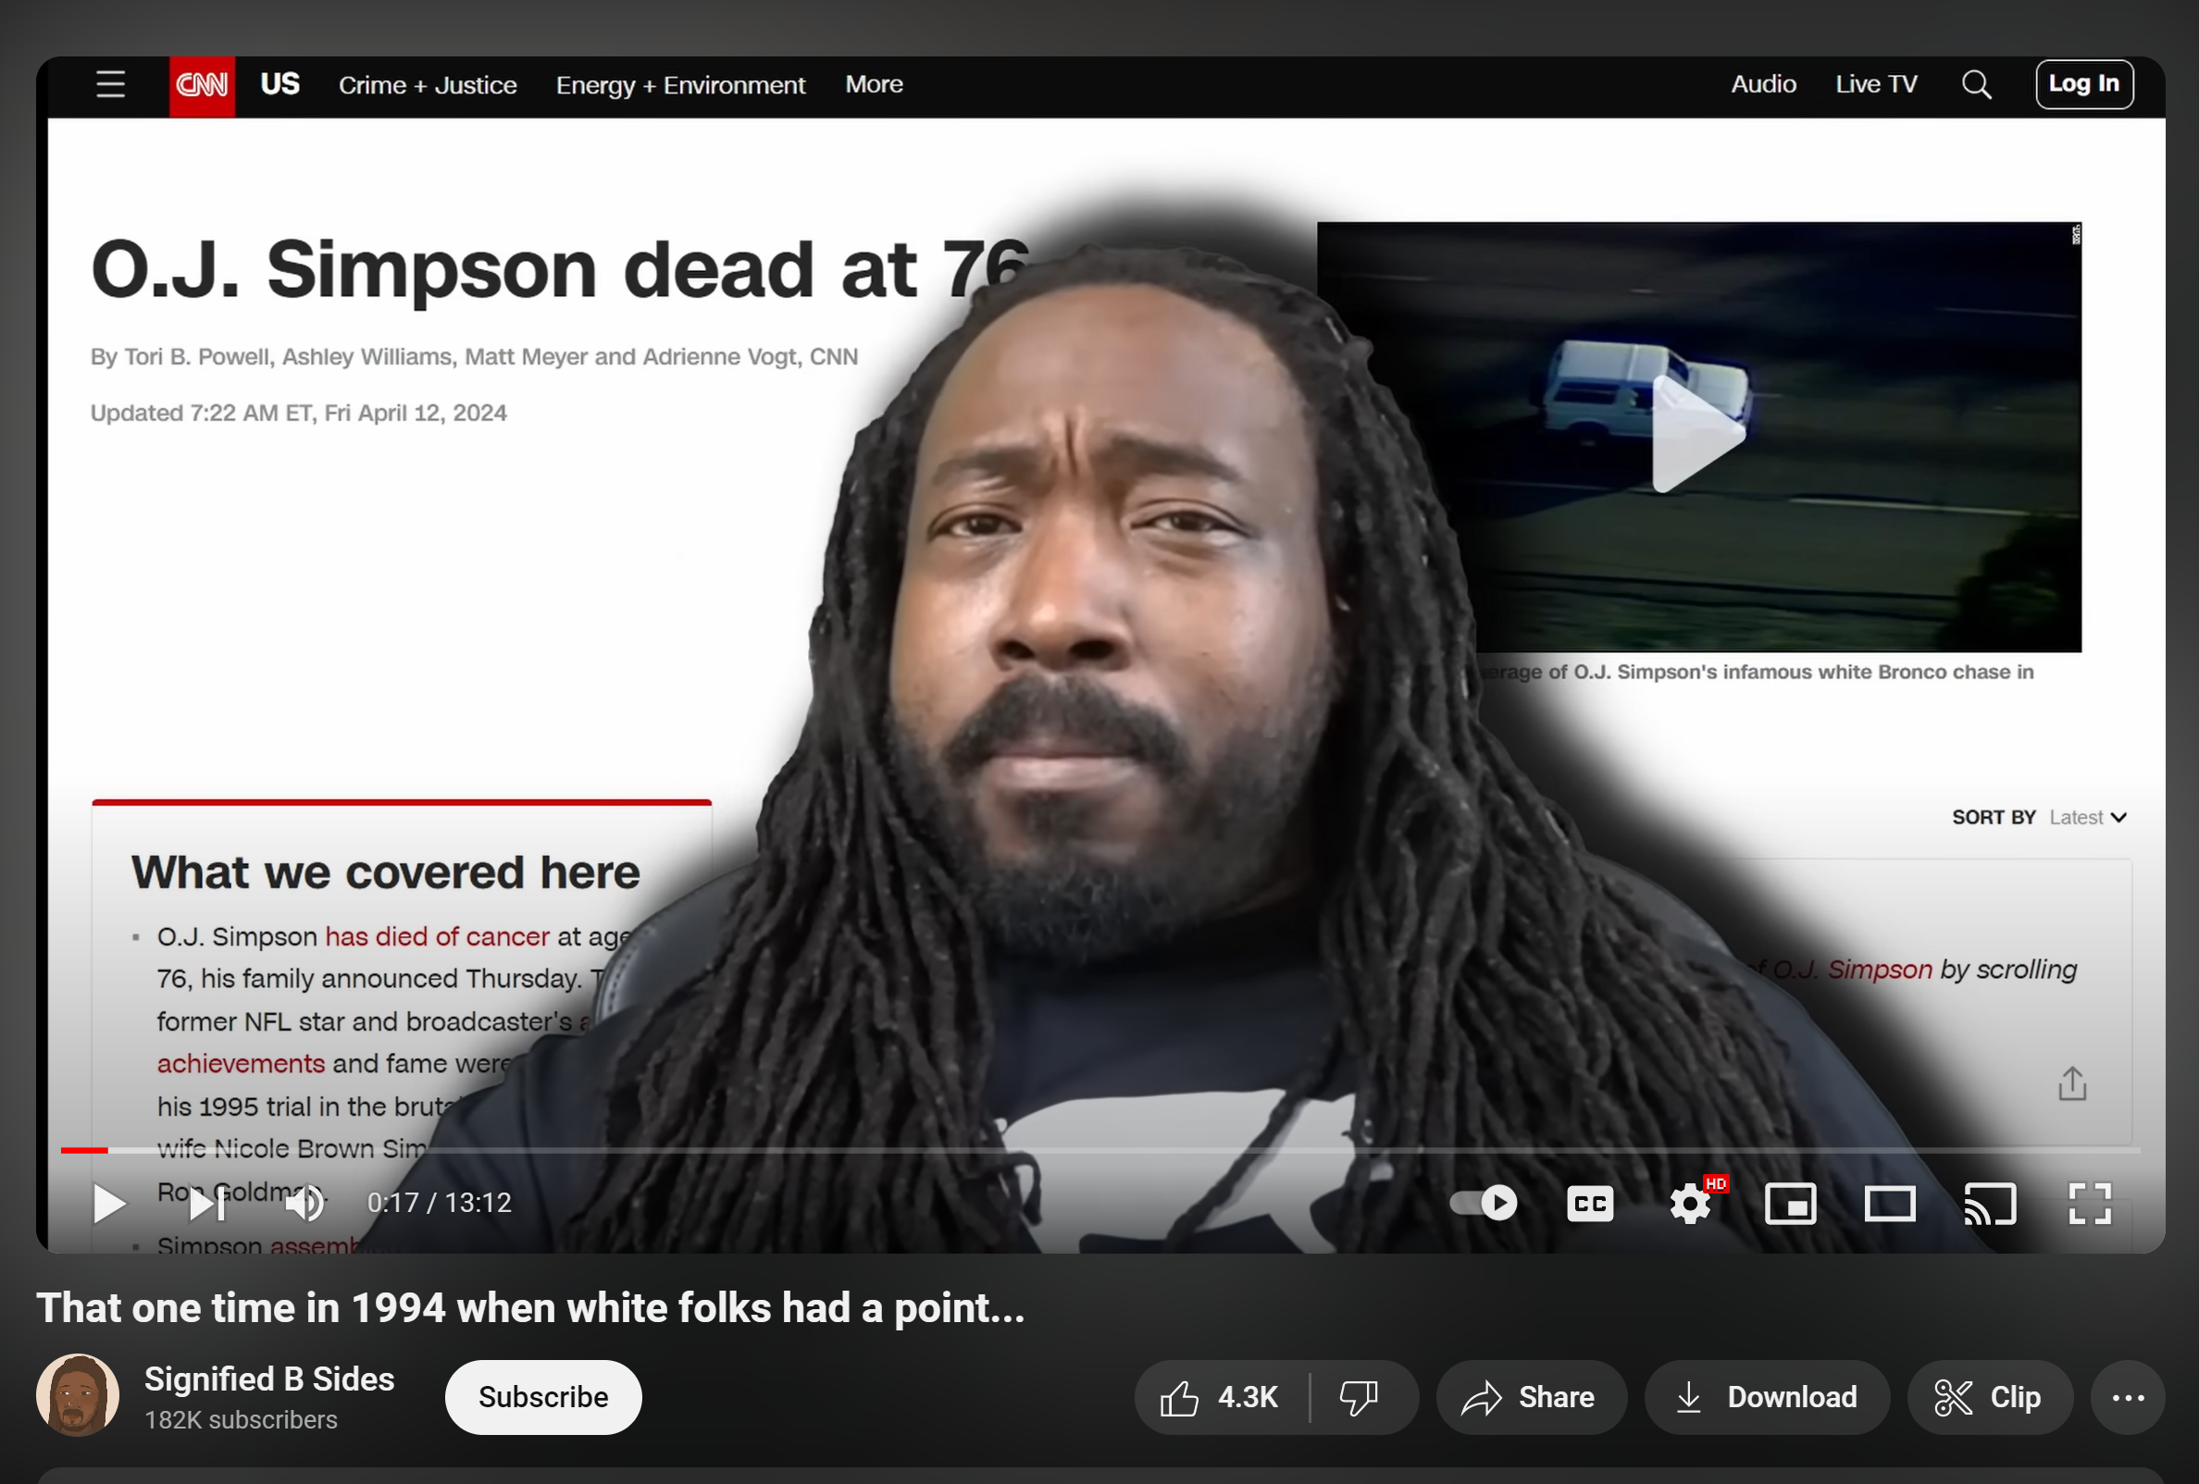Click the byline 'By Tori B. Powell'
Viewport: 2199px width, 1484px height.
474,356
